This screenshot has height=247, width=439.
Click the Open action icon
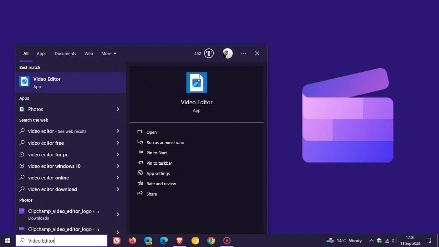click(140, 132)
